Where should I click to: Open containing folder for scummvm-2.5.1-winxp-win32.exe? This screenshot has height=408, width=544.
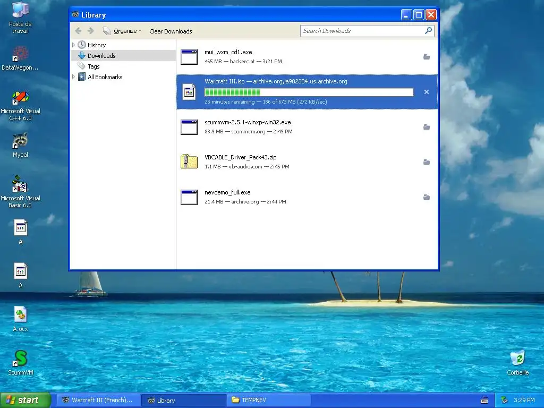tap(427, 127)
